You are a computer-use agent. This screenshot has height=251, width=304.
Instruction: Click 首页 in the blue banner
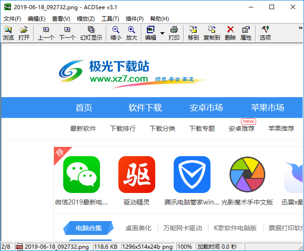[x=84, y=108]
